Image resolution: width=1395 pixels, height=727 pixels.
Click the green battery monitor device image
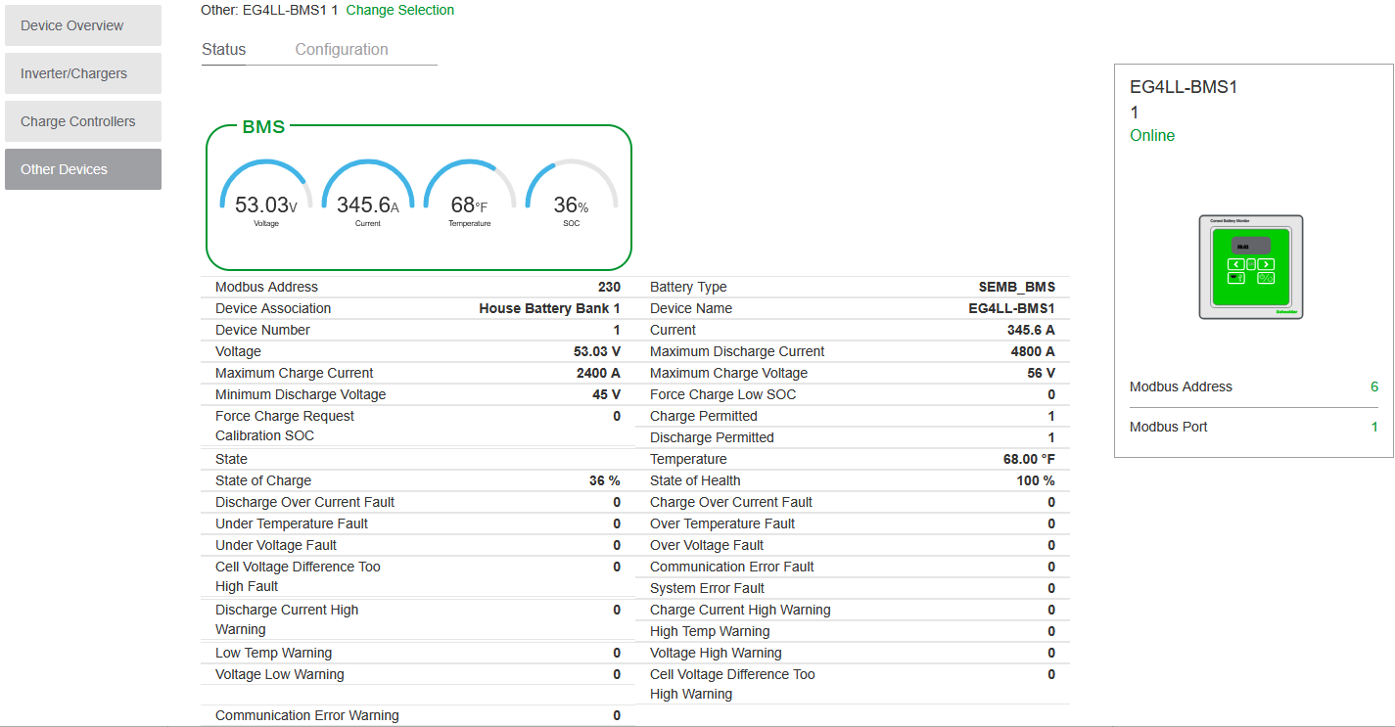pos(1251,267)
